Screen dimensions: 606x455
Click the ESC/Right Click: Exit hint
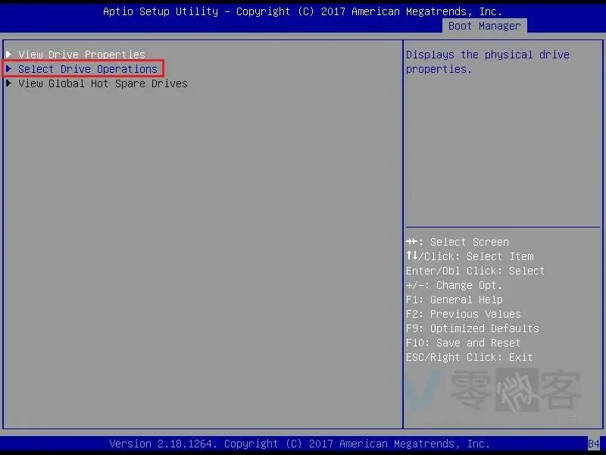coord(469,357)
